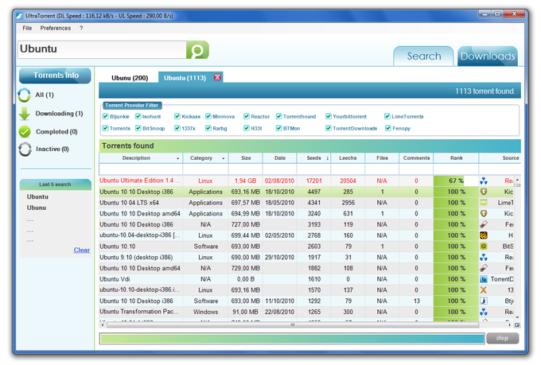Click source icon for Ubuntu Ultimate Edition row
The height and width of the screenshot is (365, 541).
click(484, 181)
